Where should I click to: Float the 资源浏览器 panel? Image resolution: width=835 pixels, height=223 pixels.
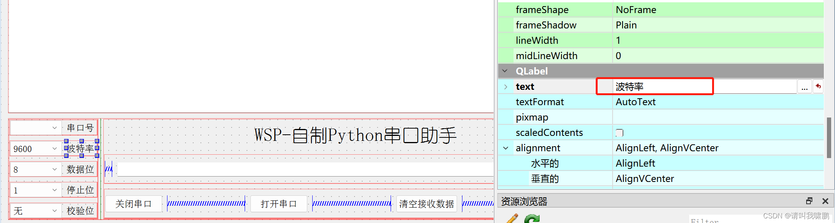tap(809, 201)
